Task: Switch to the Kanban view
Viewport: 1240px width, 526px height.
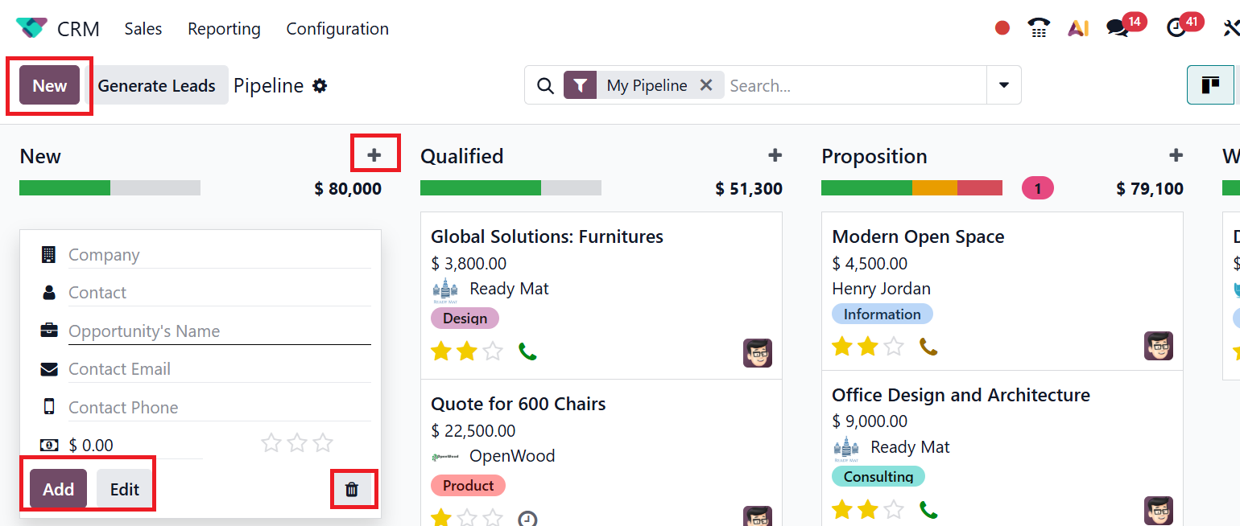Action: (1210, 85)
